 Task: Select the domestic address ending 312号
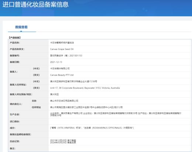(x=86, y=107)
